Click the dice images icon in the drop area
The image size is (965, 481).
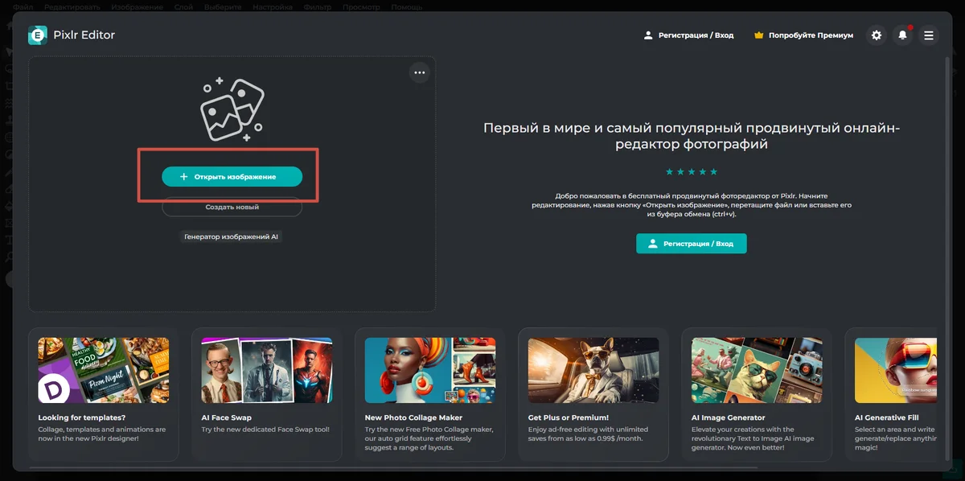point(232,109)
